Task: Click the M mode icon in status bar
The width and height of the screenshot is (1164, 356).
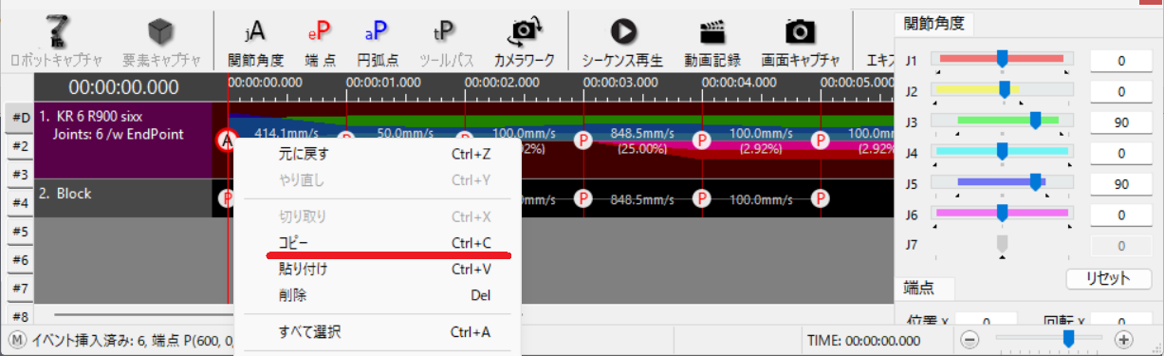Action: tap(17, 339)
